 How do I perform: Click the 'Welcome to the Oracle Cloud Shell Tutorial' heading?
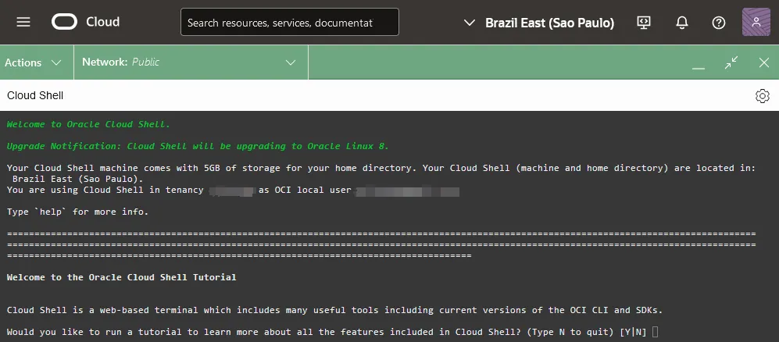(121, 277)
